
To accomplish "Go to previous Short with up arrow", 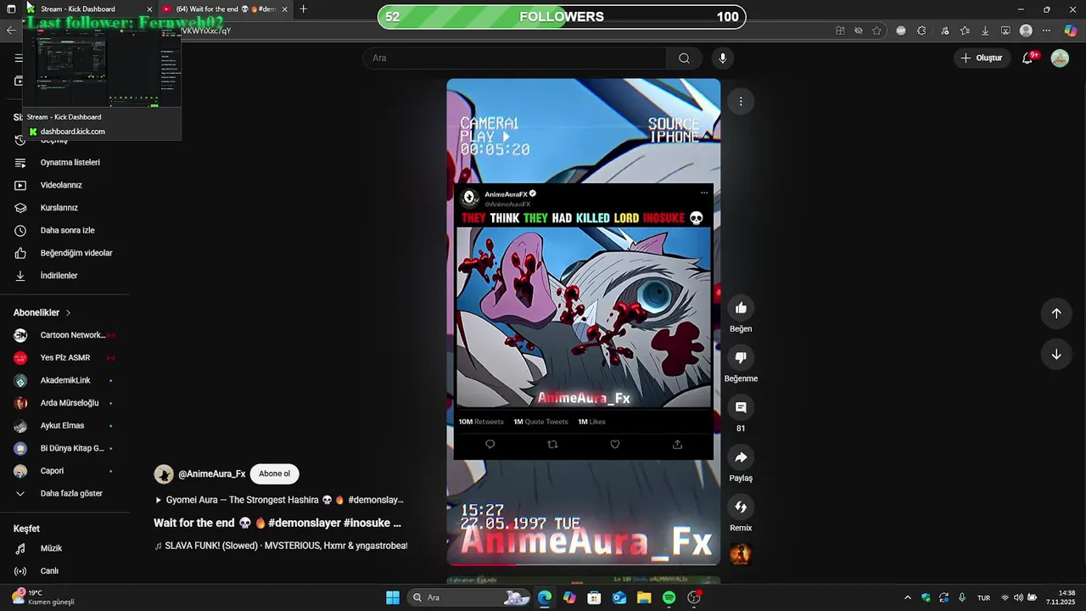I will pyautogui.click(x=1056, y=313).
